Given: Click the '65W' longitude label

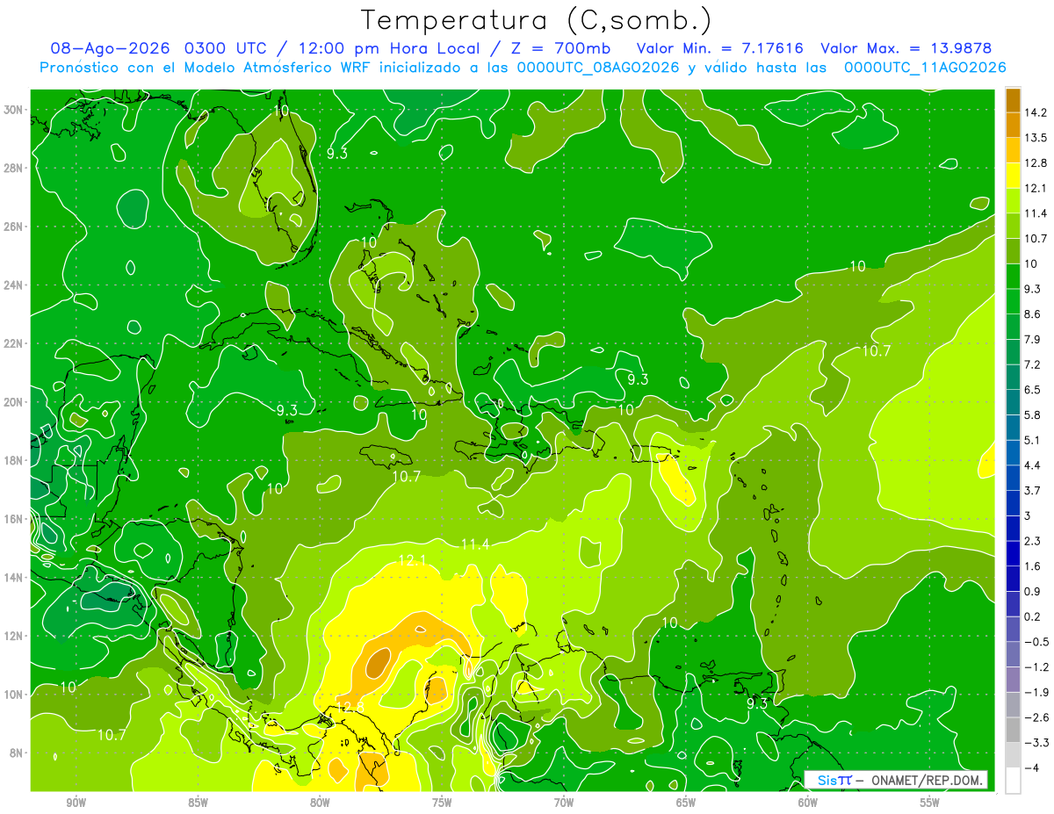Looking at the screenshot, I should click(686, 803).
